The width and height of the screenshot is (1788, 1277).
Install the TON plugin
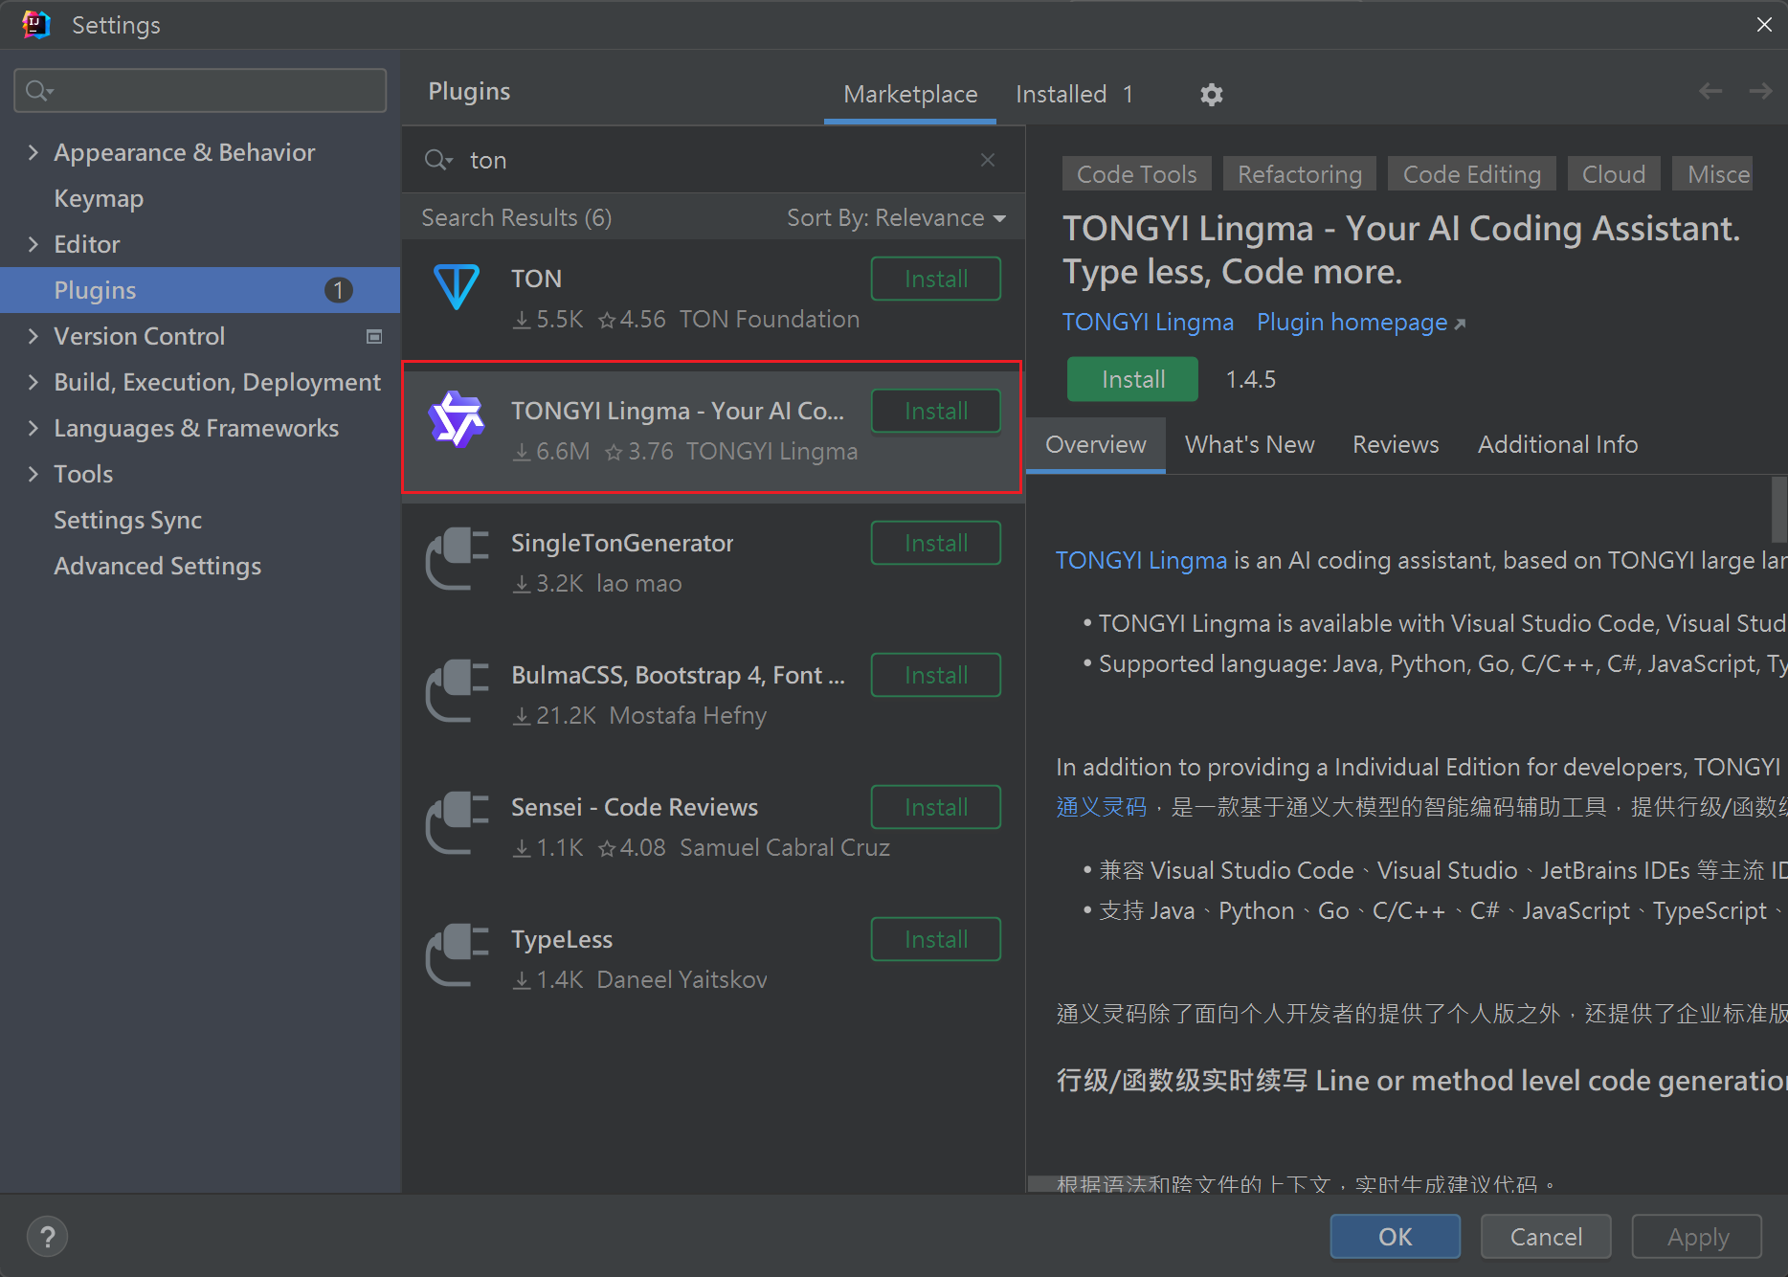tap(936, 279)
